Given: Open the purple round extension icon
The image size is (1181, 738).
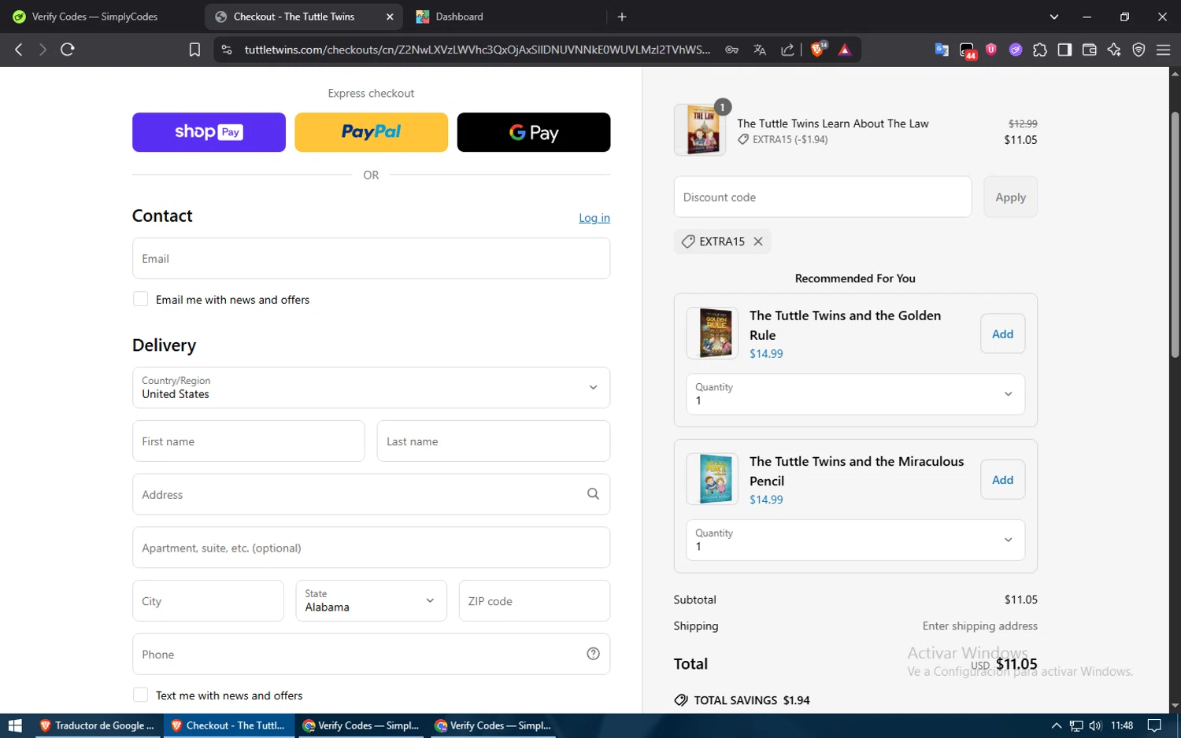Looking at the screenshot, I should pos(1016,50).
